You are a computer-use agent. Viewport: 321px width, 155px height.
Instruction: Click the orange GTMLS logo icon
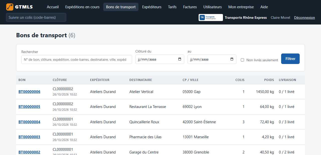click(10, 7)
